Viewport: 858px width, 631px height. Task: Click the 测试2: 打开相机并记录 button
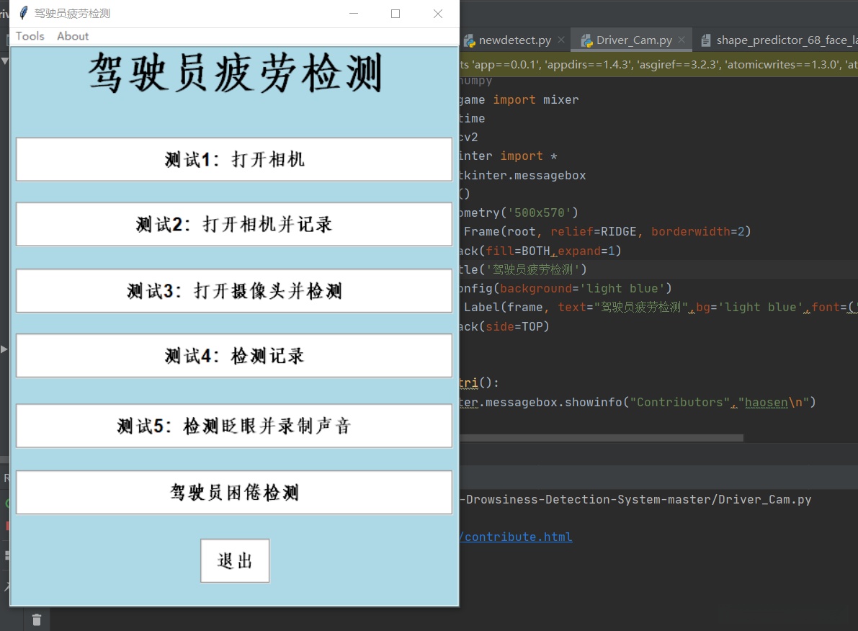234,225
